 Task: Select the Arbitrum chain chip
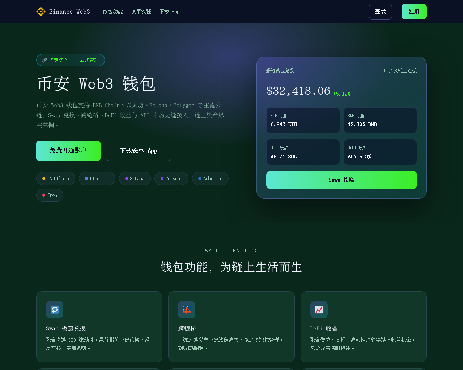[x=210, y=178]
